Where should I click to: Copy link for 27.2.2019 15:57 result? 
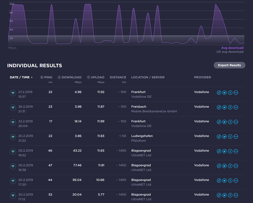click(x=219, y=93)
